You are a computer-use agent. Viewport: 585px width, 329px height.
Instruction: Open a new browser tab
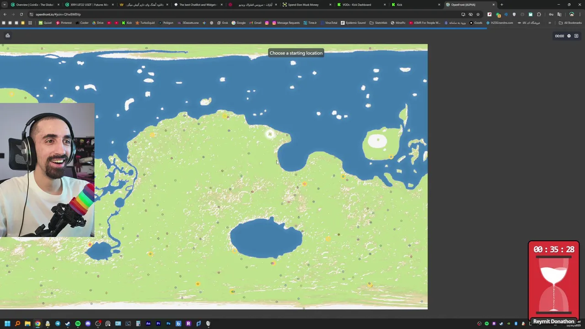pyautogui.click(x=502, y=5)
